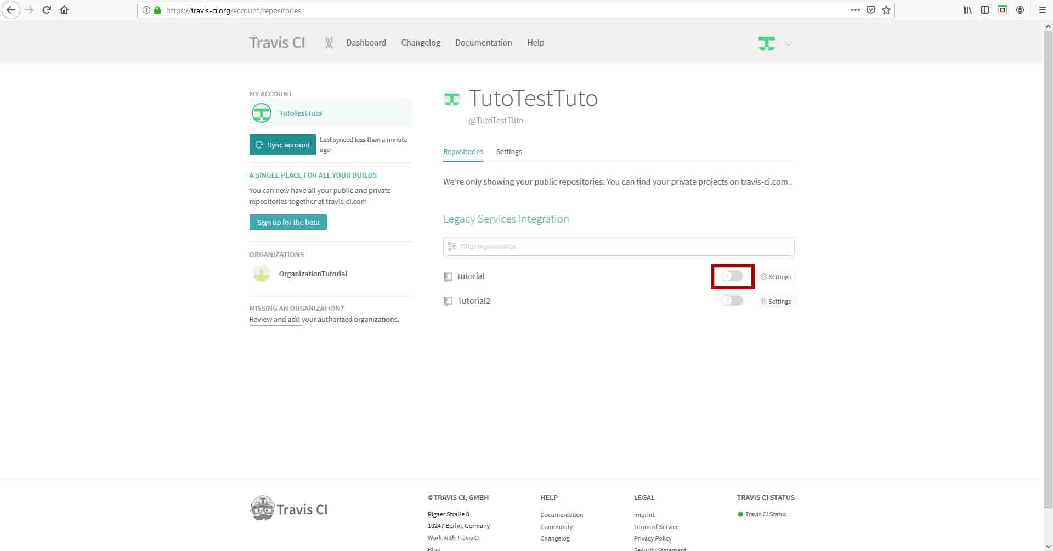Go back to the previous page
1053x551 pixels.
coord(11,10)
